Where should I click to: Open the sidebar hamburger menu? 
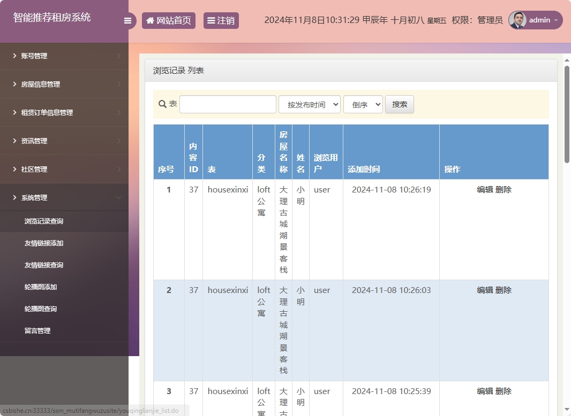pos(127,20)
